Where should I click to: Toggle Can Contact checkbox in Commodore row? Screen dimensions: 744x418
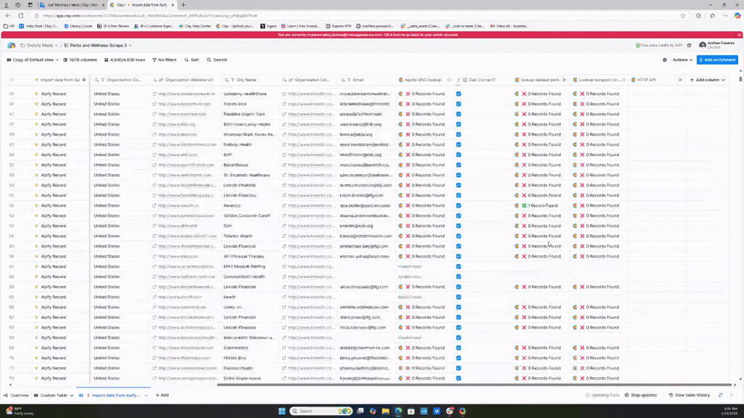(x=458, y=348)
